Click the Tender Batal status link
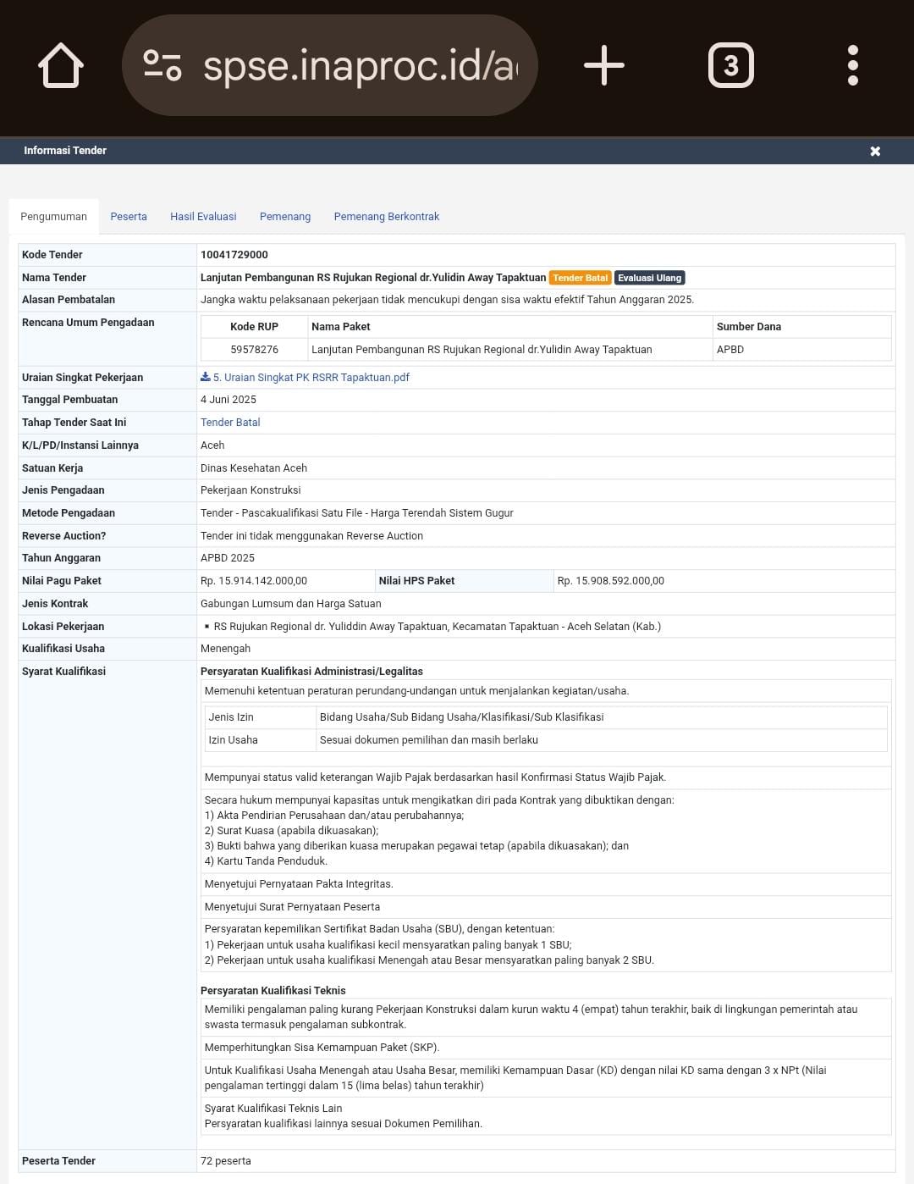 pyautogui.click(x=230, y=423)
